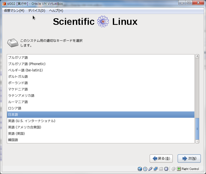Image resolution: width=206 pixels, height=174 pixels.
Task: Click the green host key arrow icon
Action: point(179,169)
